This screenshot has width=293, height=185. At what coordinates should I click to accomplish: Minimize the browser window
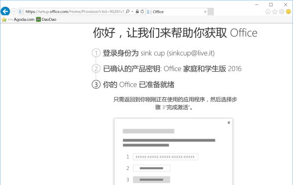pyautogui.click(x=257, y=4)
